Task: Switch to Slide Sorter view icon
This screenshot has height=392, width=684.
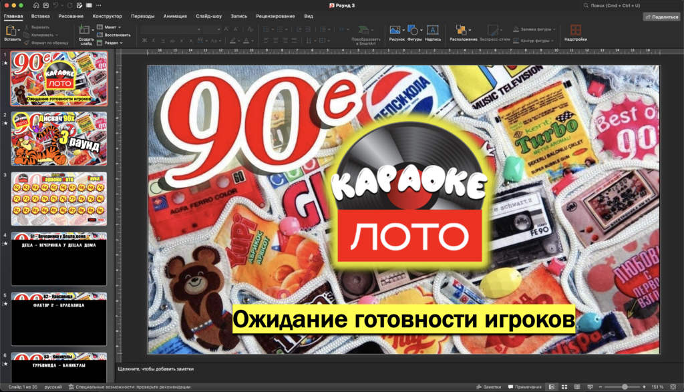Action: tap(564, 387)
